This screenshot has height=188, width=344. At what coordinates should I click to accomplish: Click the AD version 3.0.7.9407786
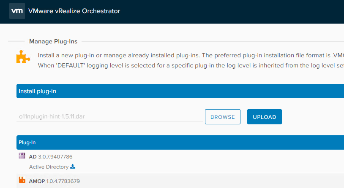tap(55, 157)
